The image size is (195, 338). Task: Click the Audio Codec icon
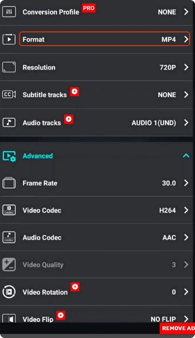point(9,237)
